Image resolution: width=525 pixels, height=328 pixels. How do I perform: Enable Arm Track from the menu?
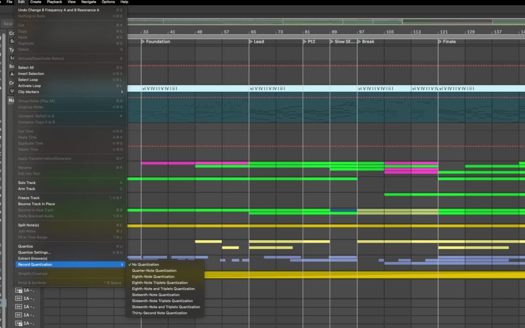pyautogui.click(x=27, y=189)
